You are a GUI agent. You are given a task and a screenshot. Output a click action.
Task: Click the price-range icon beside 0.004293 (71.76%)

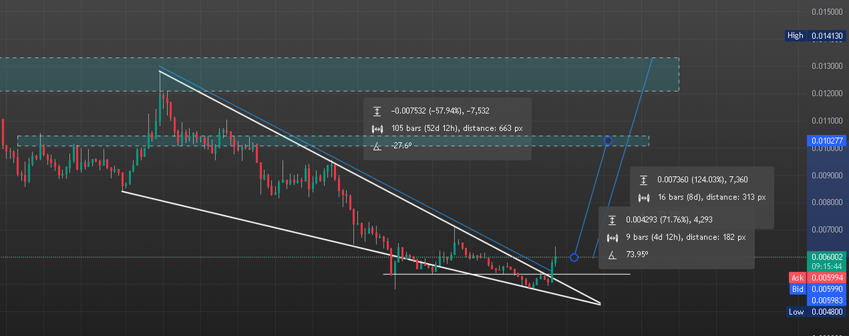[x=613, y=220]
